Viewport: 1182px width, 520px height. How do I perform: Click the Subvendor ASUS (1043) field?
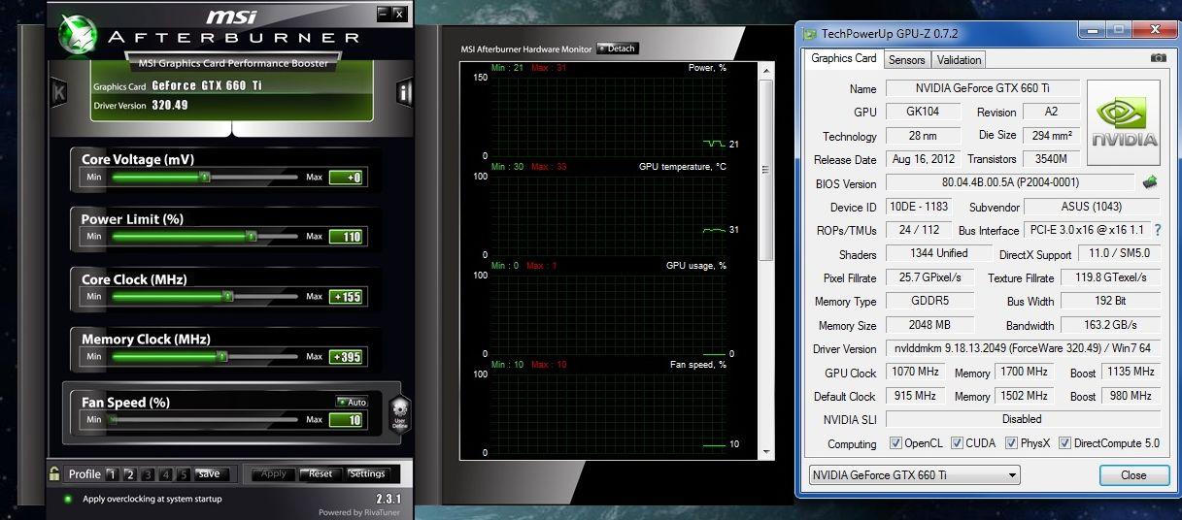[1093, 207]
